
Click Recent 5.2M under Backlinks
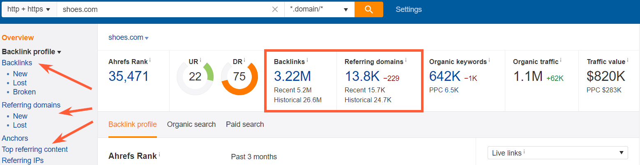[x=293, y=90]
